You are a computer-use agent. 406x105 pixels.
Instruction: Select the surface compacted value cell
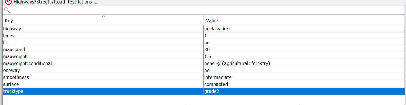(x=304, y=84)
